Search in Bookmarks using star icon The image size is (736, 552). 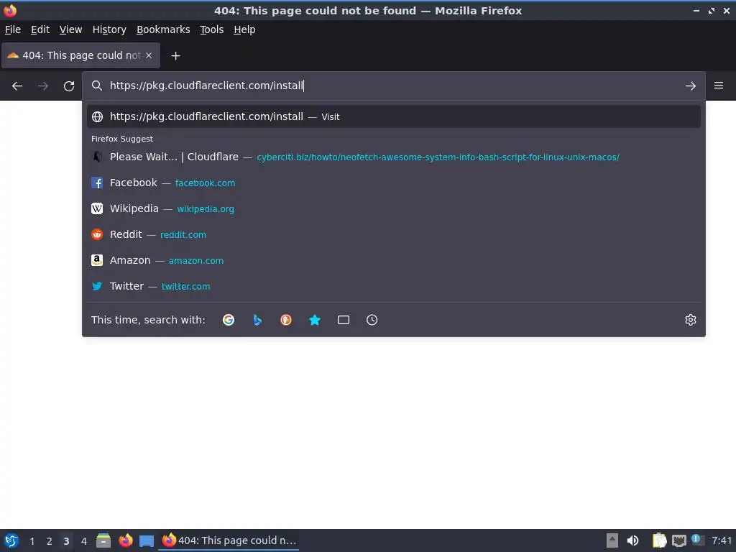[x=315, y=320]
